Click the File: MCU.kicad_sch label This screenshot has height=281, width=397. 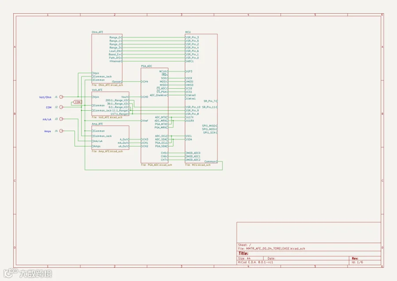pyautogui.click(x=198, y=165)
